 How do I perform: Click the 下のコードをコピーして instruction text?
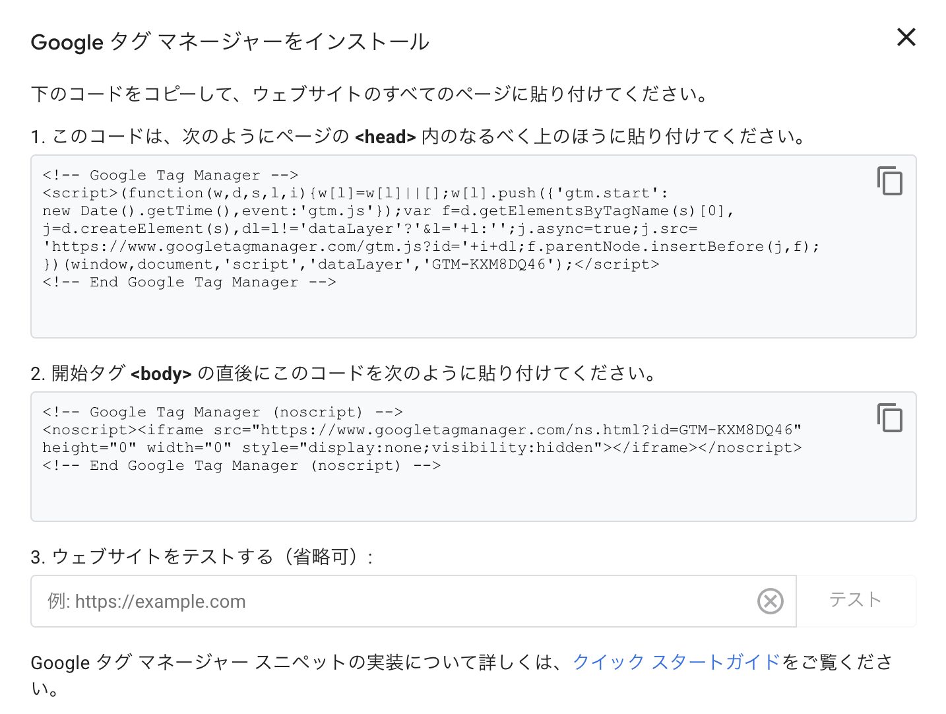point(369,94)
